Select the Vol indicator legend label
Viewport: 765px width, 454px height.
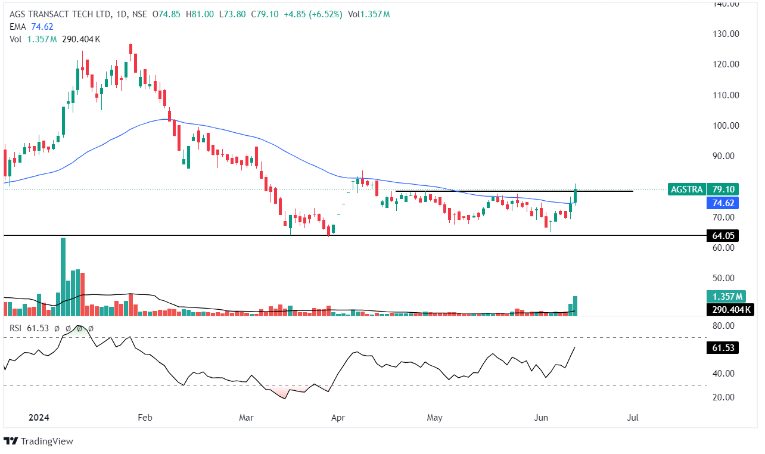point(15,39)
